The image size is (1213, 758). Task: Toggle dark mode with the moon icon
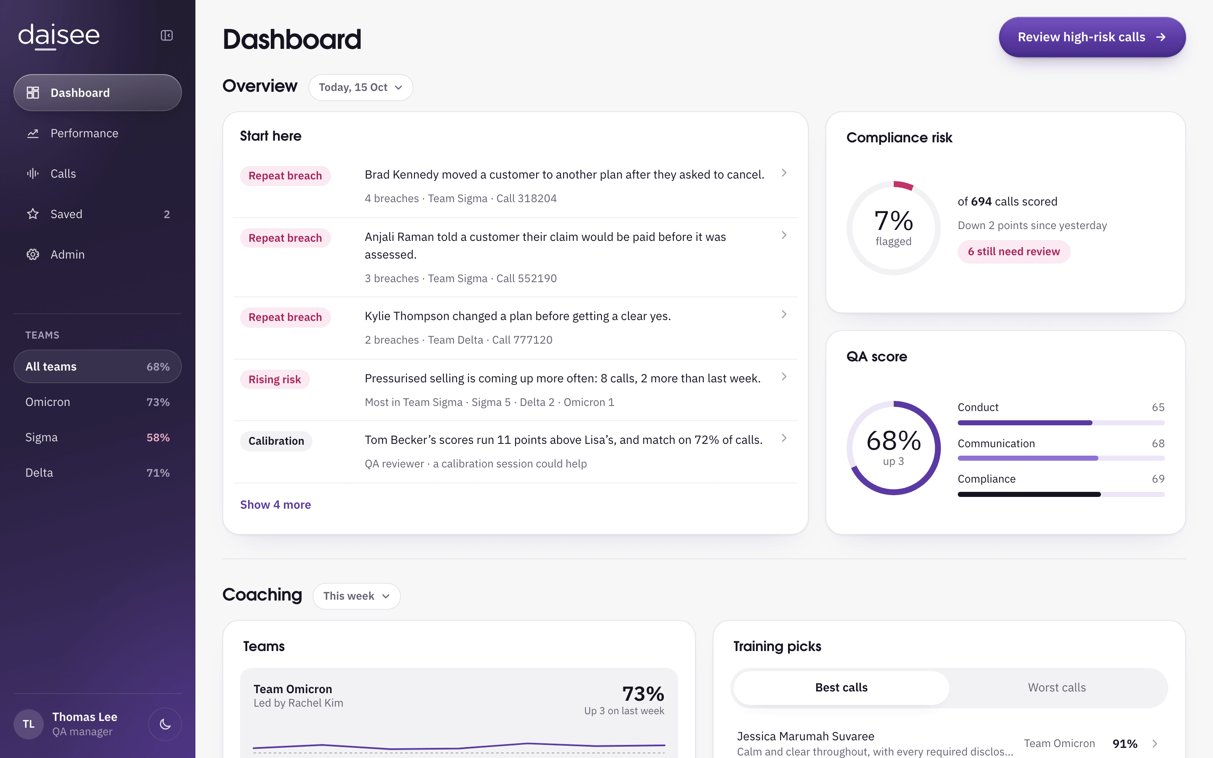165,724
